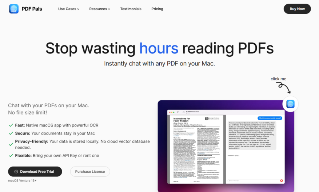
Task: Click the PDF Pals logo icon
Action: point(14,9)
